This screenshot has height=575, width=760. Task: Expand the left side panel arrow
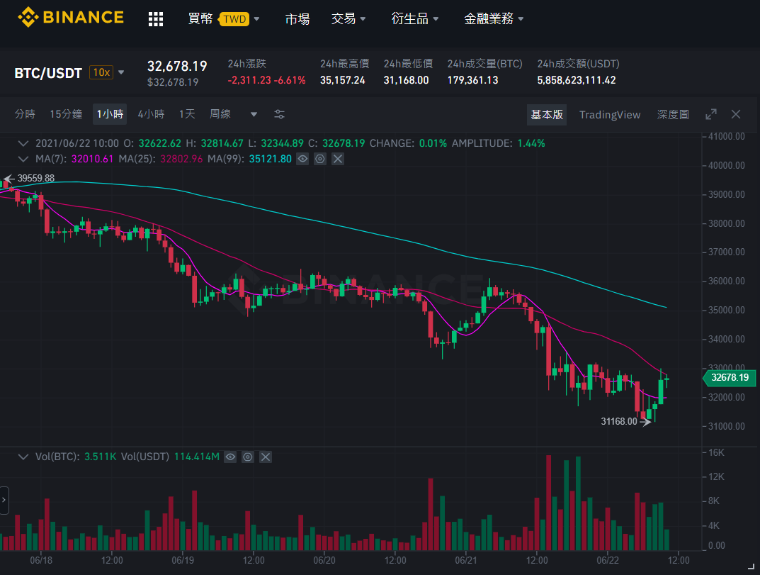(4, 500)
